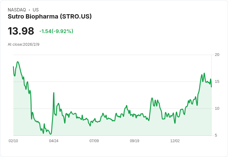
Task: Select the 12/02 date on the time axis
Action: tap(175, 141)
